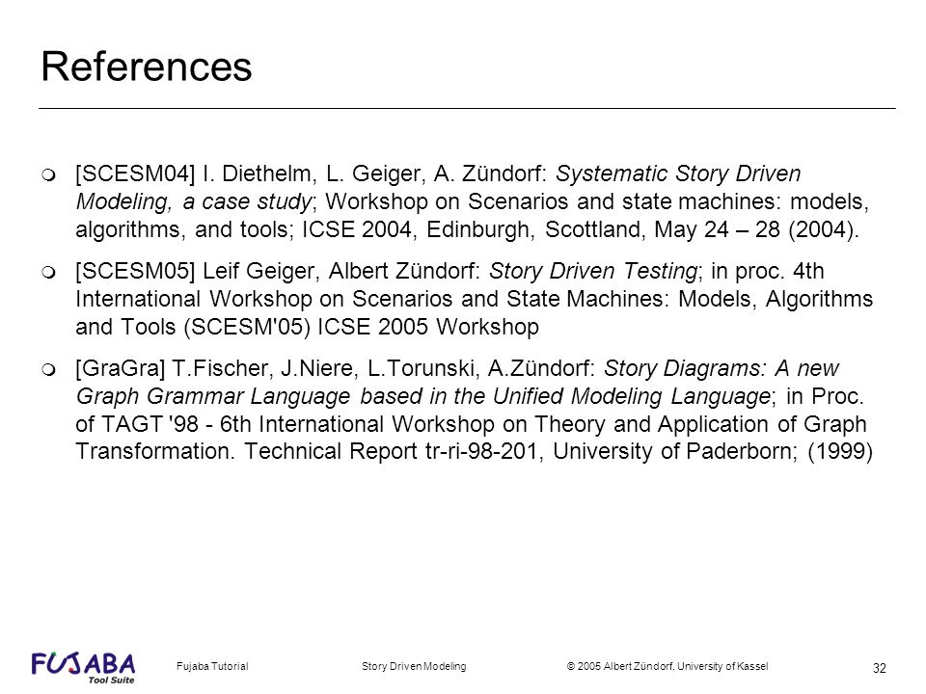Click 'Fujaba Tutorial' footer text
The height and width of the screenshot is (694, 926).
pyautogui.click(x=212, y=666)
